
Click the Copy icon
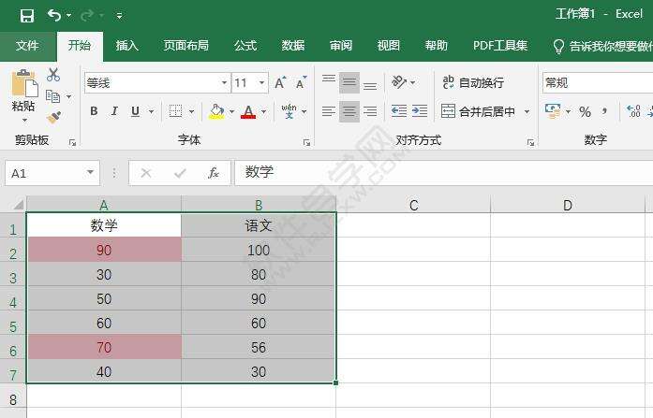[x=52, y=96]
